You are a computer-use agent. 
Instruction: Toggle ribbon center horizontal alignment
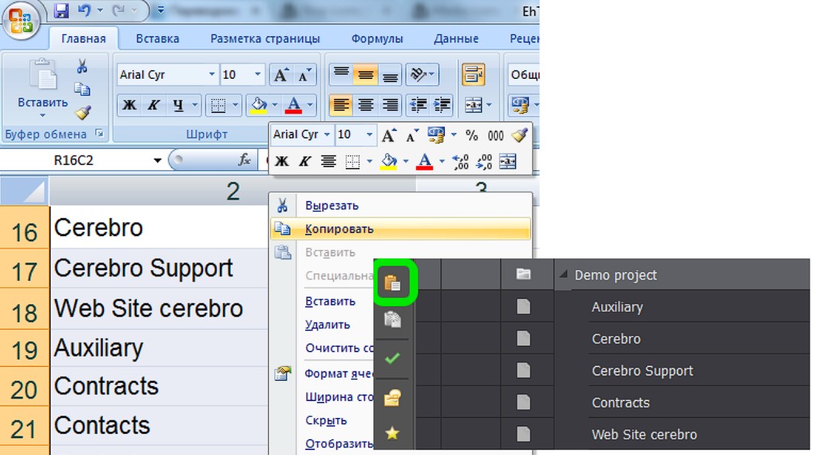point(366,105)
